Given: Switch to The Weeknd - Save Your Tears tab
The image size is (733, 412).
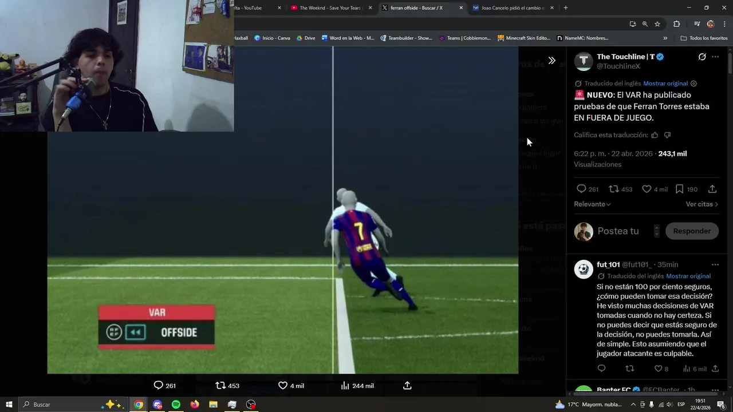Looking at the screenshot, I should [331, 8].
